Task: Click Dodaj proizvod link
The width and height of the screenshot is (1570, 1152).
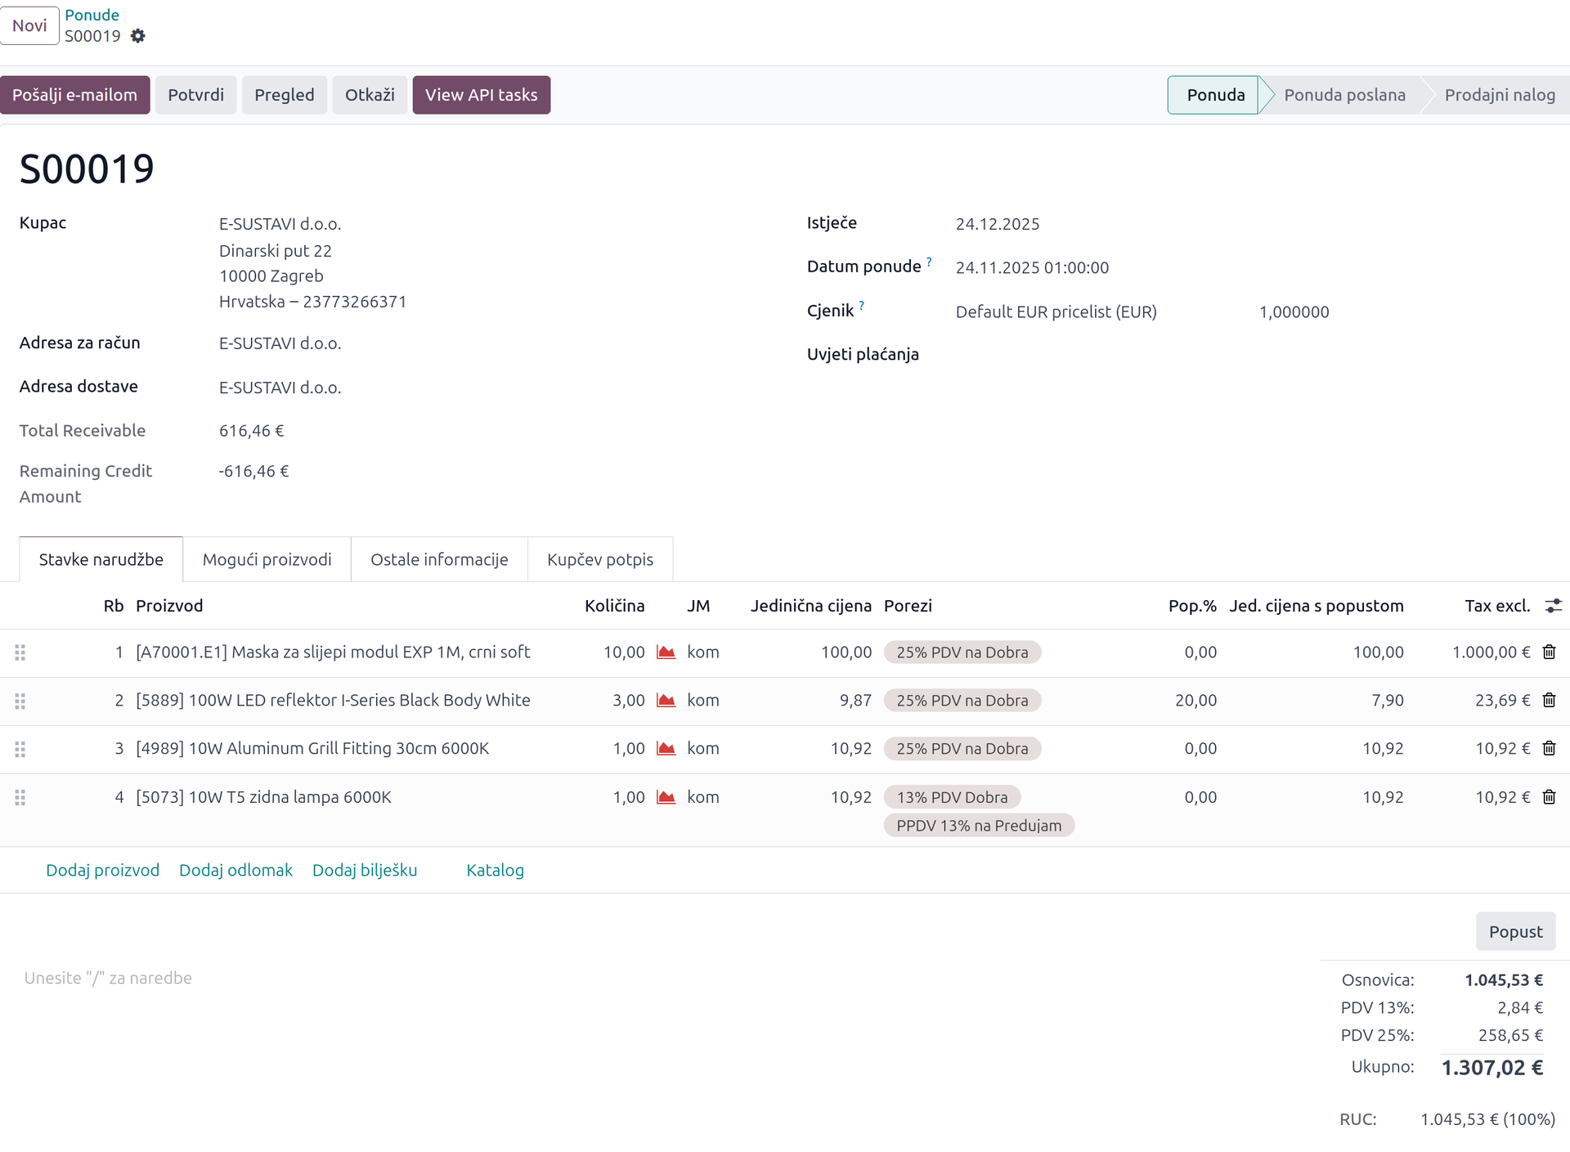Action: click(x=102, y=870)
